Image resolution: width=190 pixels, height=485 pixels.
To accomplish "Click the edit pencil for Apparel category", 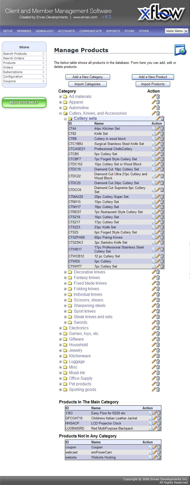I will point(154,102).
